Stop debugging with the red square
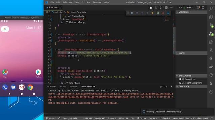This screenshot has height=120, width=215. (x=163, y=13)
